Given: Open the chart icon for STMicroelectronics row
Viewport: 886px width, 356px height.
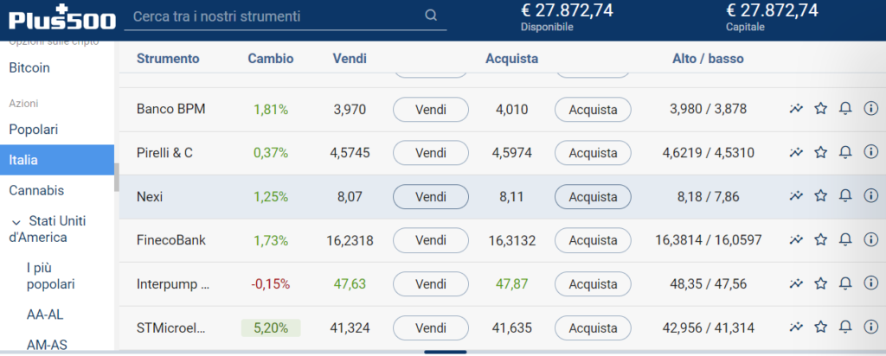Looking at the screenshot, I should 796,327.
